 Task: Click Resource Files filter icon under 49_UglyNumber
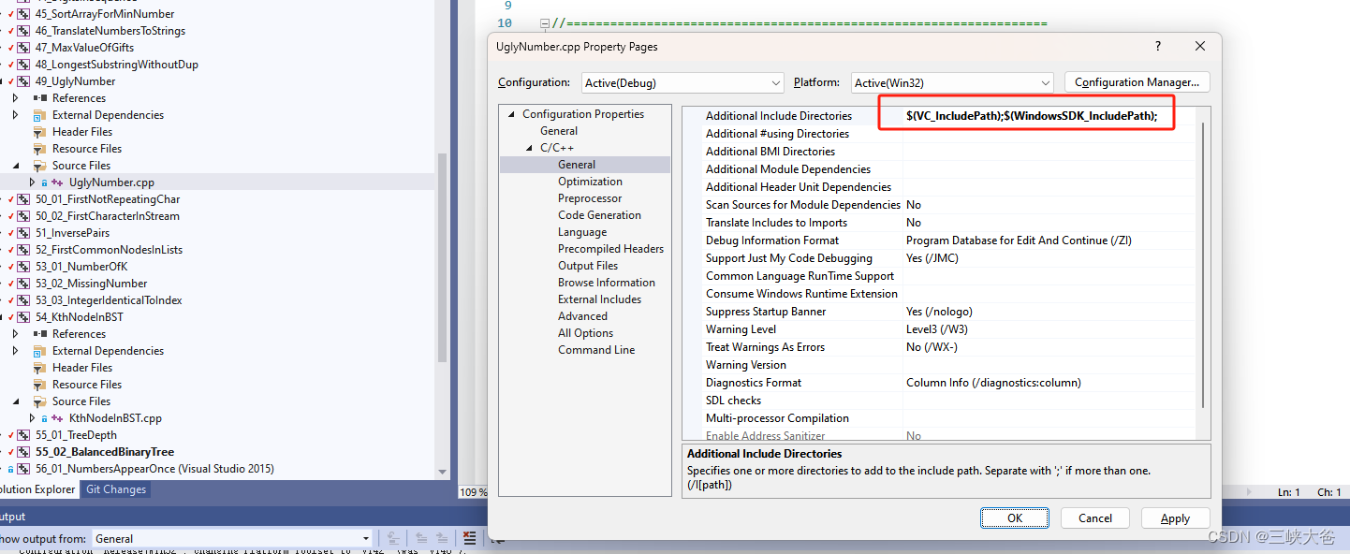coord(40,149)
